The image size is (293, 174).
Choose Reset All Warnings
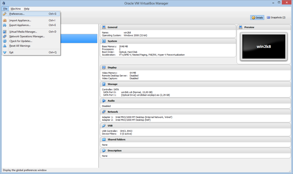(x=31, y=46)
